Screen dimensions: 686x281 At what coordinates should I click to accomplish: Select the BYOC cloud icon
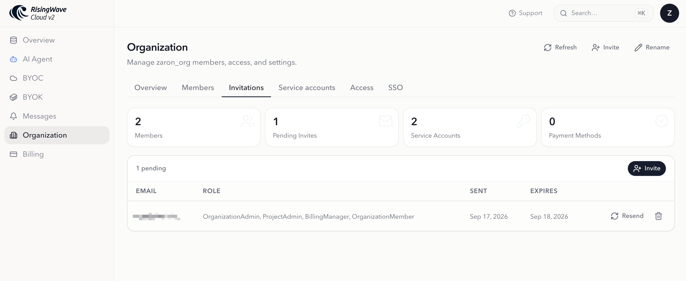click(x=13, y=78)
